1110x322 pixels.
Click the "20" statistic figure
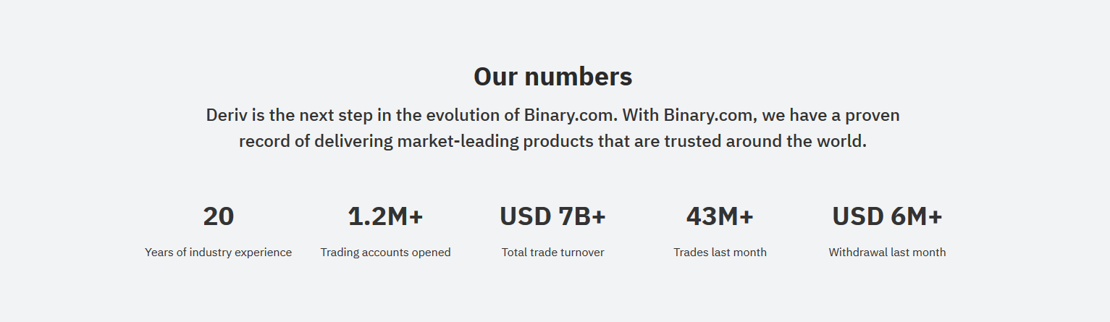218,216
